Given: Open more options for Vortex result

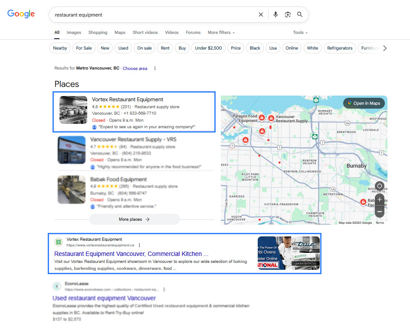Looking at the screenshot, I should click(x=139, y=245).
